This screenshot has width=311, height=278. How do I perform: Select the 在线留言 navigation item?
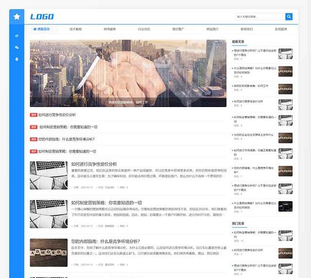point(281,29)
